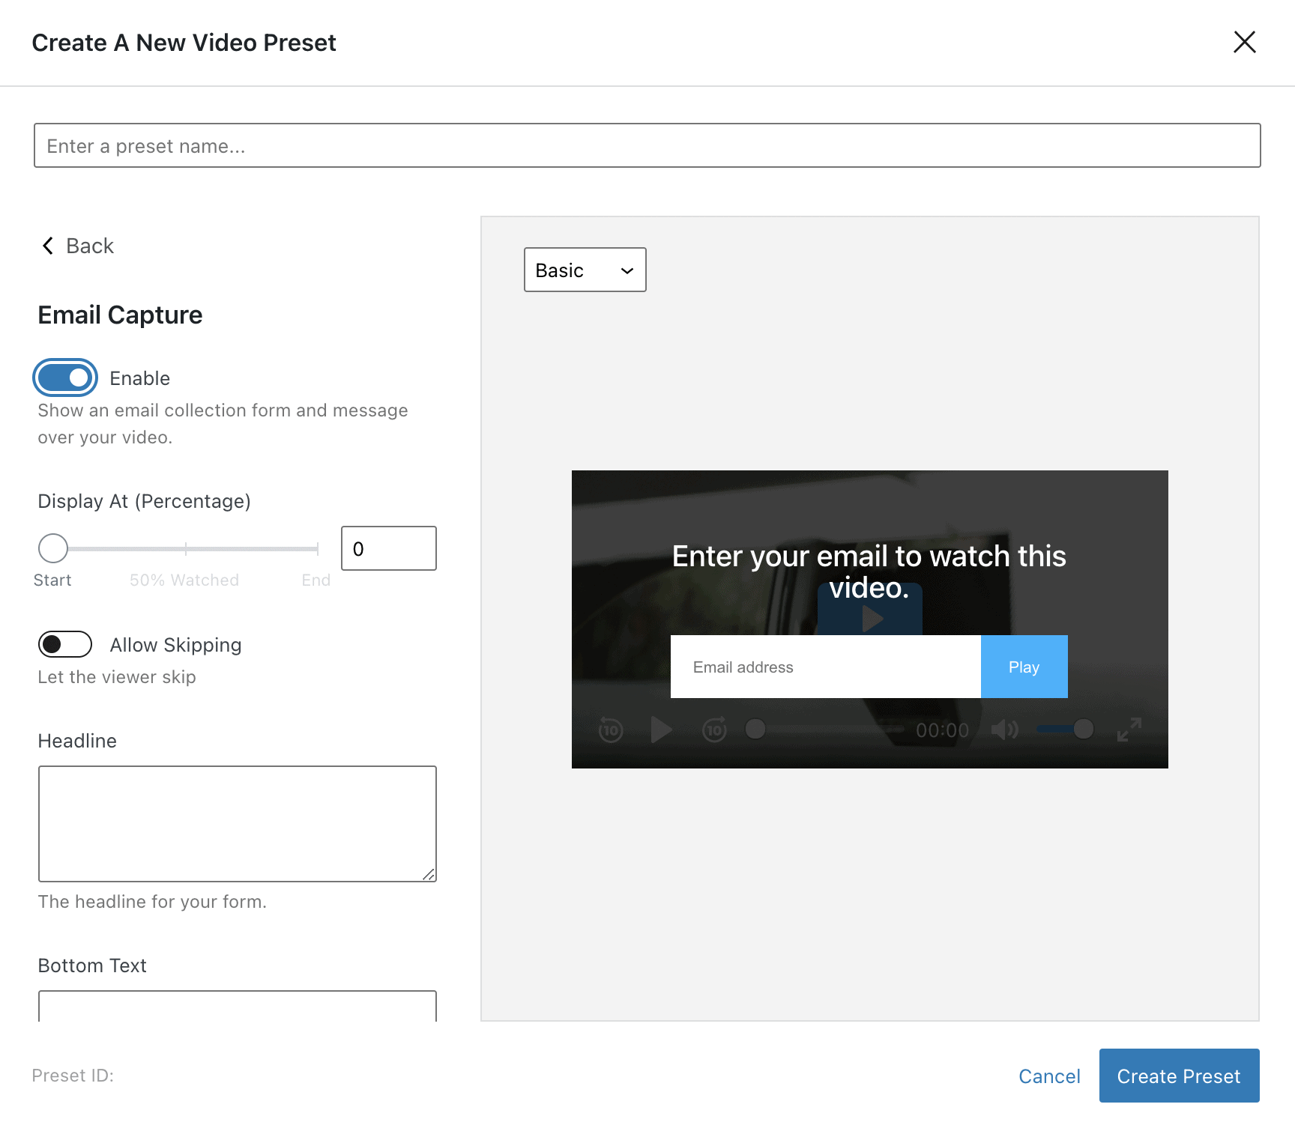Click the volume slider knob
The width and height of the screenshot is (1295, 1137).
pos(1083,730)
